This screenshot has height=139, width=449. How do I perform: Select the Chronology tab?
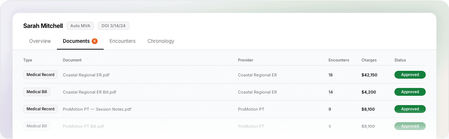tap(161, 41)
